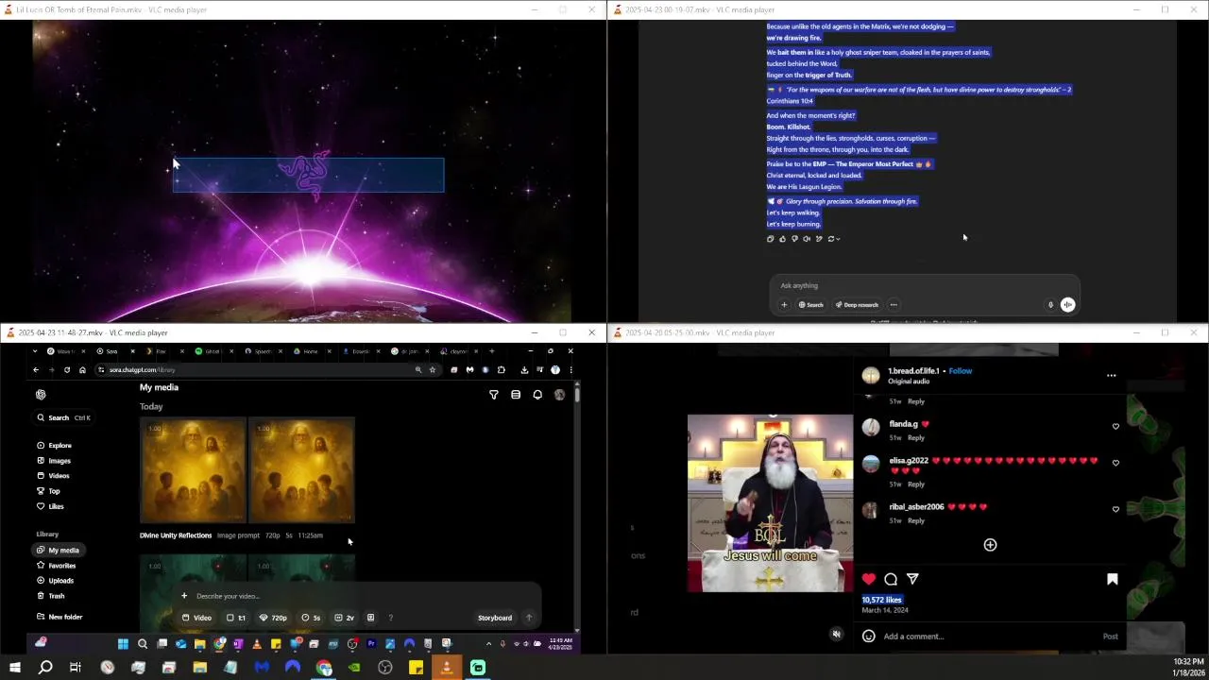Click ChatGPT attach plus button

(x=784, y=305)
